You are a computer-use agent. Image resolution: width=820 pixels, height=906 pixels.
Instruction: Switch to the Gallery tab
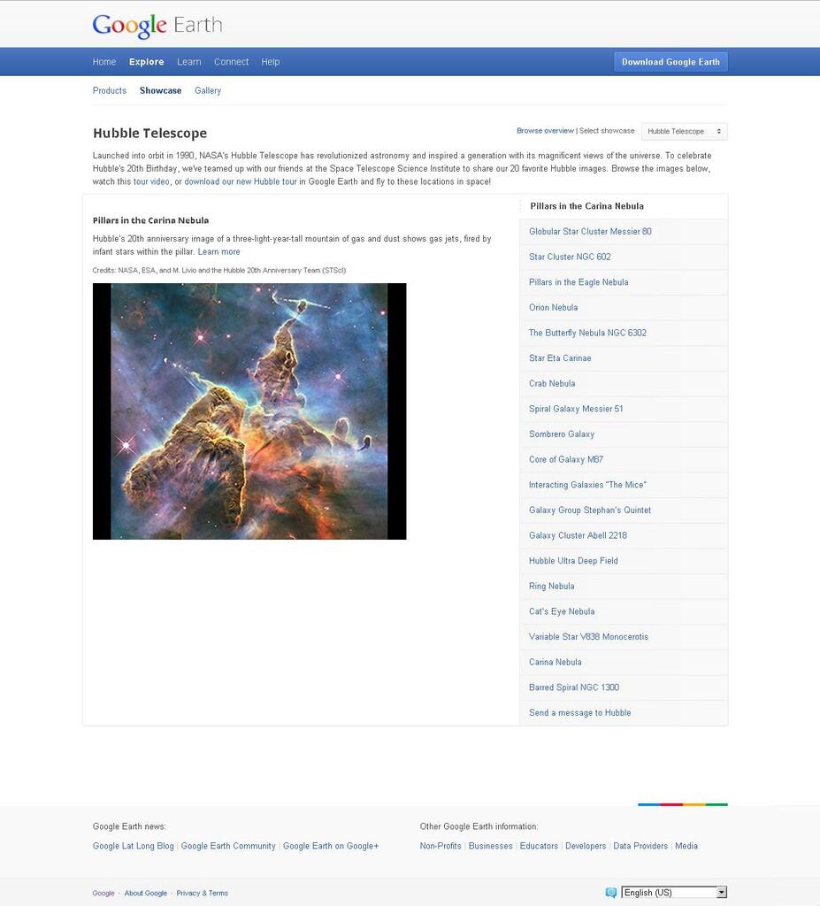pyautogui.click(x=208, y=91)
